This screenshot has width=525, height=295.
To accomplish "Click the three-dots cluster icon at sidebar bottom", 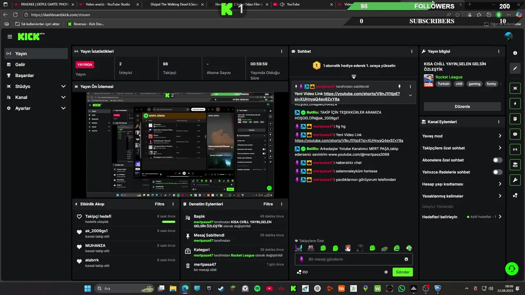I will tap(515, 195).
